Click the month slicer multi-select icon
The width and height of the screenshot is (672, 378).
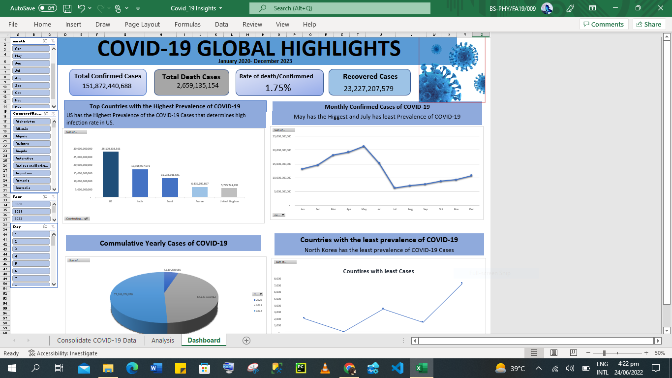[45, 41]
